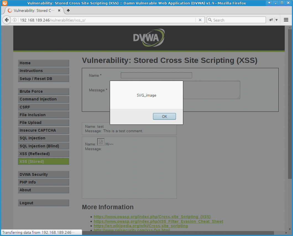This screenshot has height=236, width=293.
Task: Open the DVWA Security page
Action: [x=44, y=174]
